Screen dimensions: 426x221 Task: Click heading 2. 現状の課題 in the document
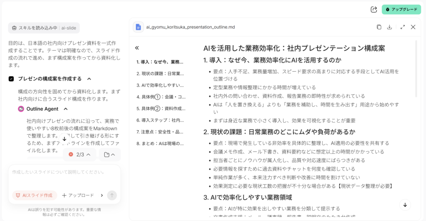(279, 132)
